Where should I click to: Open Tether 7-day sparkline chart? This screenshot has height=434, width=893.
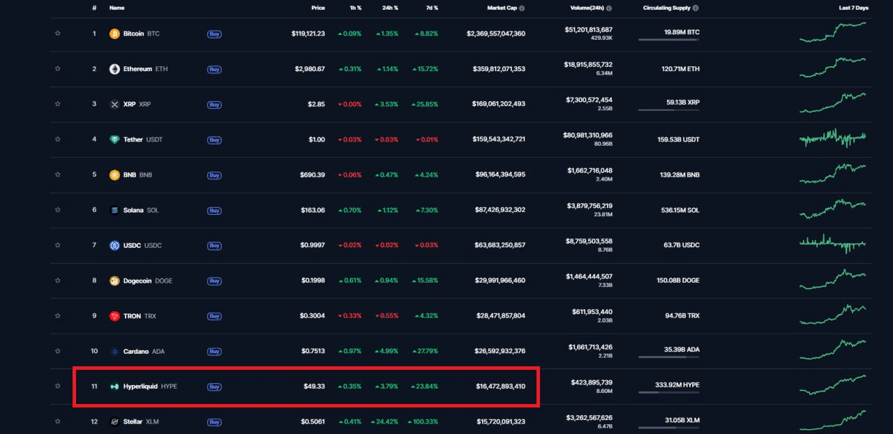833,138
